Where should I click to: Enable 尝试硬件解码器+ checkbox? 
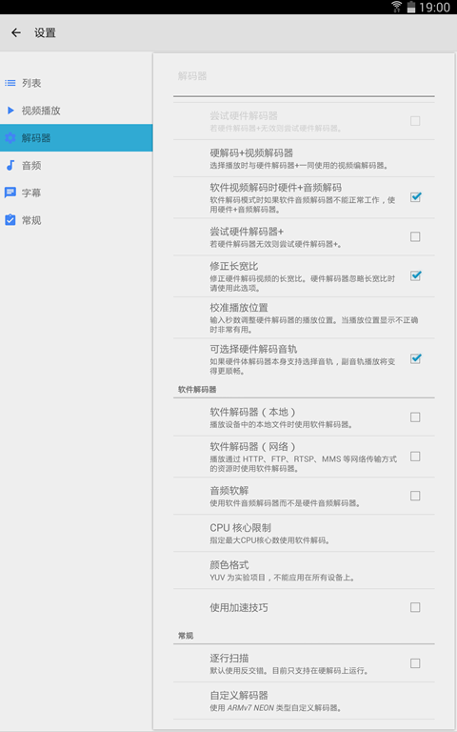pos(415,236)
